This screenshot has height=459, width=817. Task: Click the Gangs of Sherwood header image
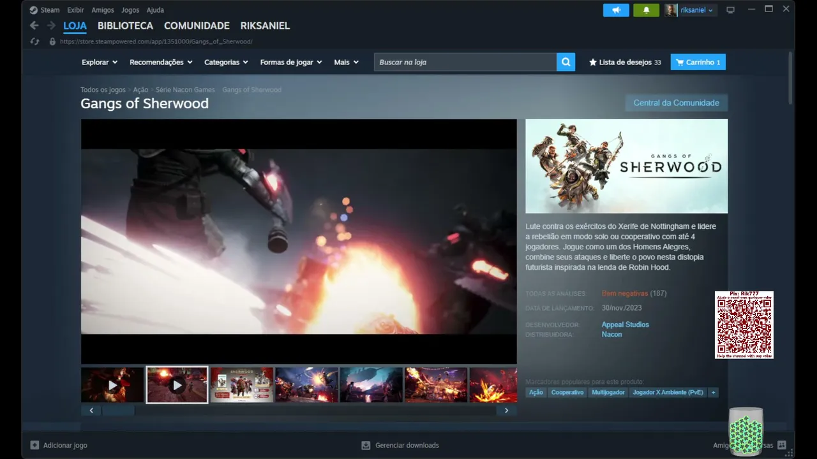point(626,166)
